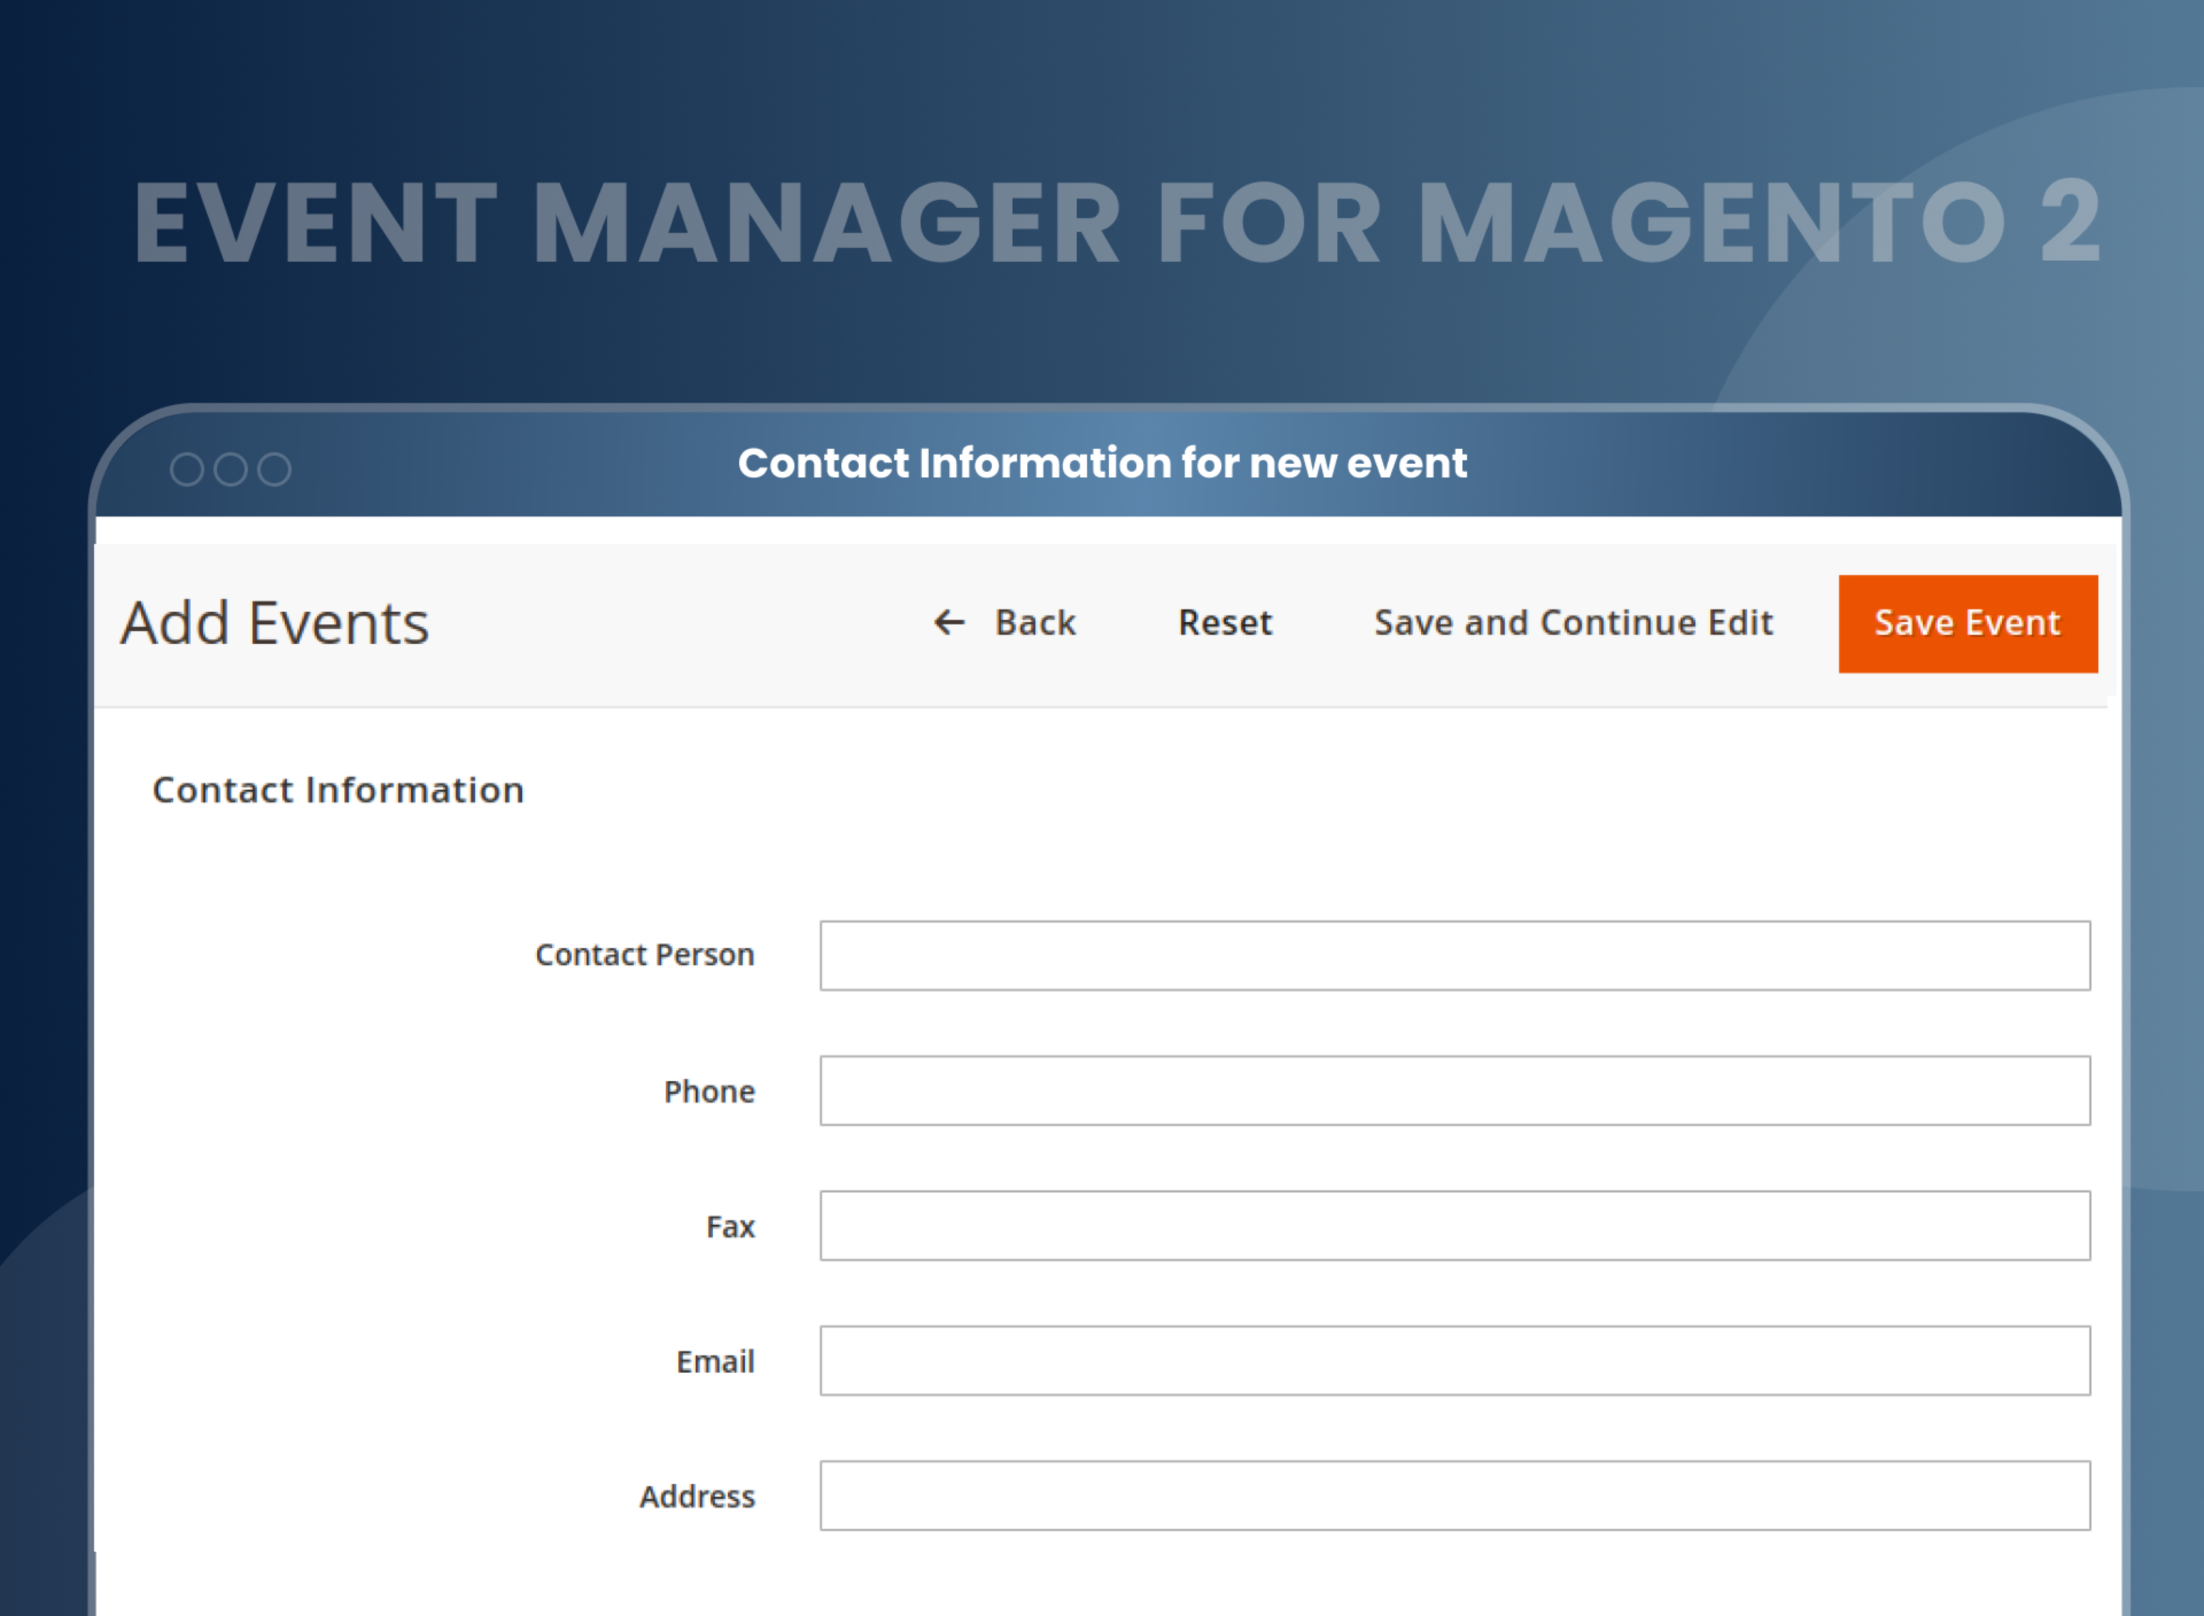Click the 'Contact Information for new event' title
This screenshot has height=1616, width=2204.
click(x=1103, y=463)
